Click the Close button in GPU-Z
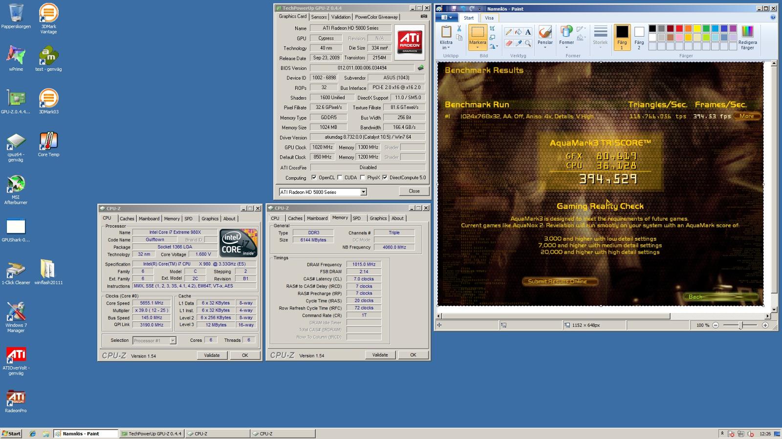Image resolution: width=782 pixels, height=439 pixels. pos(414,191)
